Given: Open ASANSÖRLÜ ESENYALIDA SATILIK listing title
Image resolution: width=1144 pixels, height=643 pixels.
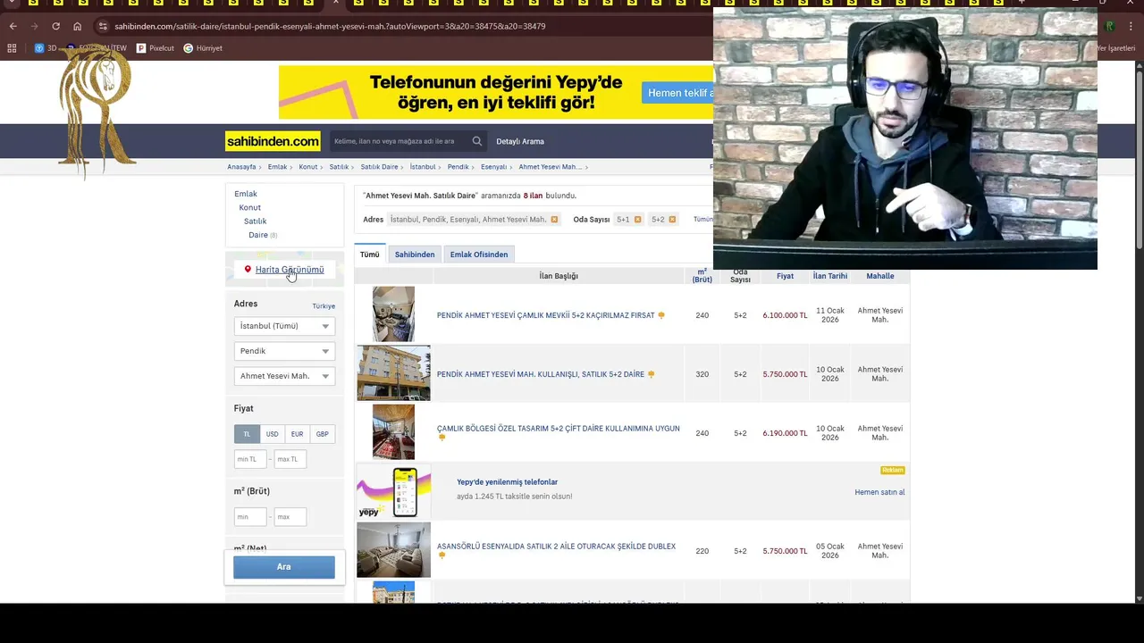Looking at the screenshot, I should [x=556, y=547].
